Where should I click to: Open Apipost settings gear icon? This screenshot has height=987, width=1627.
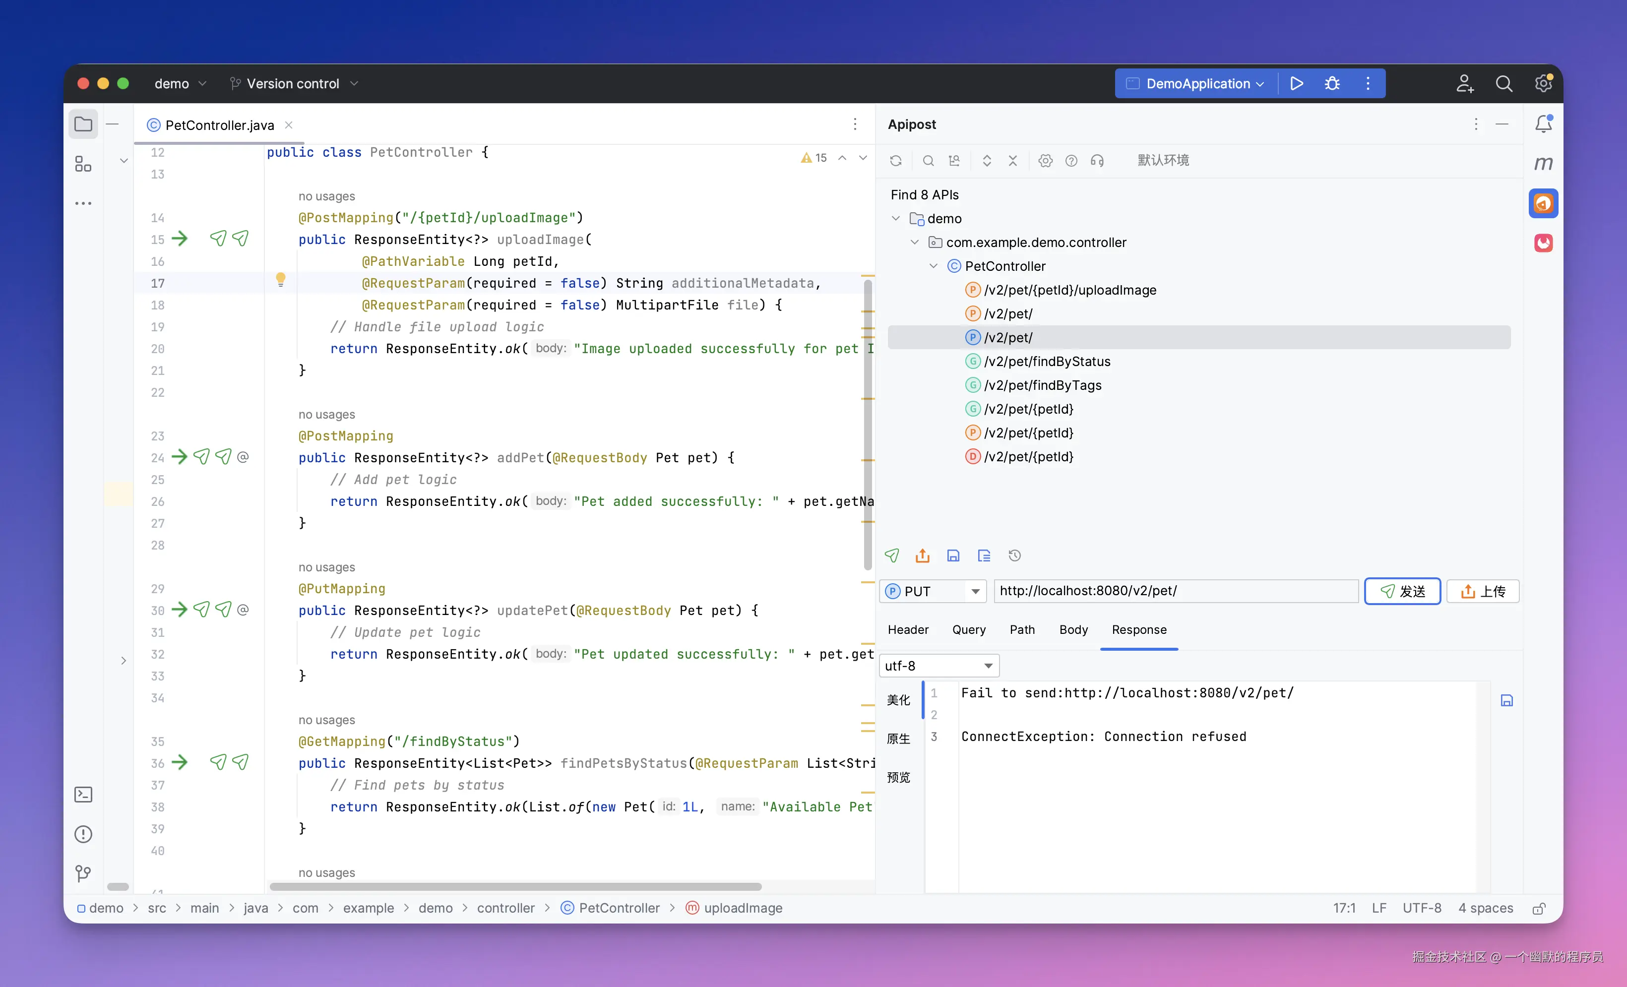pos(1045,160)
